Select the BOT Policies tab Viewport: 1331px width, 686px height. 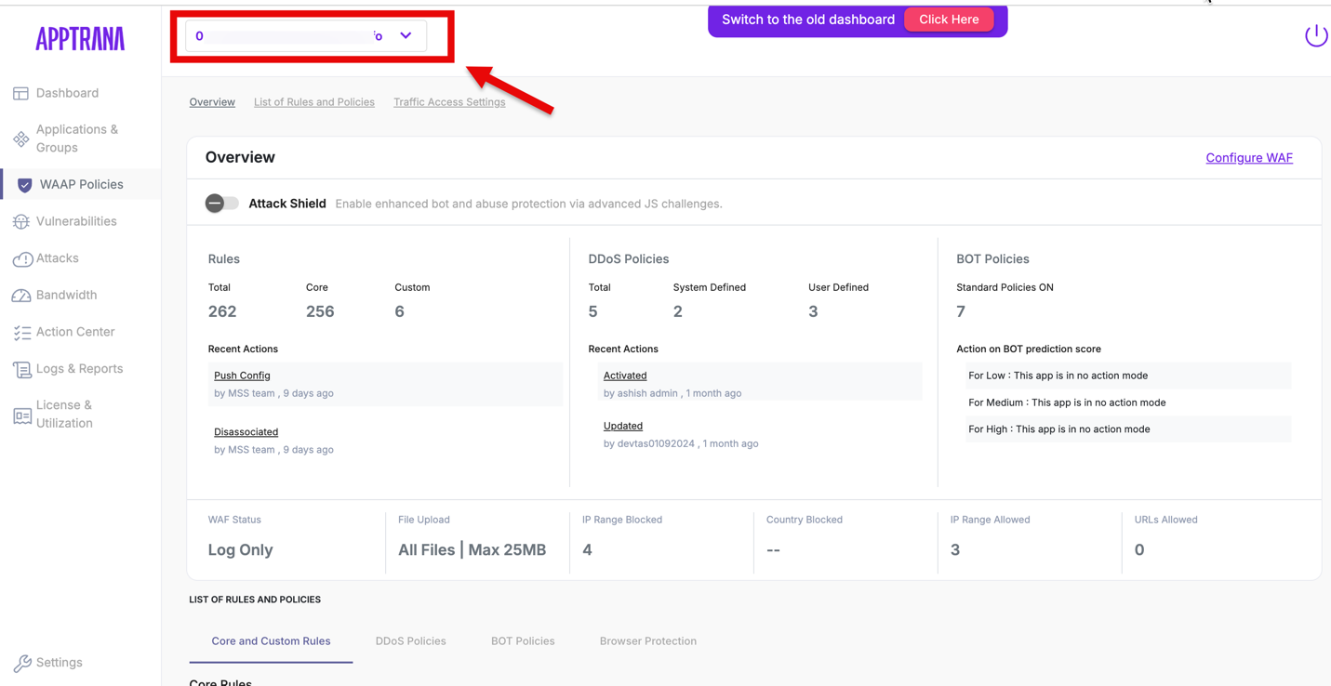523,640
